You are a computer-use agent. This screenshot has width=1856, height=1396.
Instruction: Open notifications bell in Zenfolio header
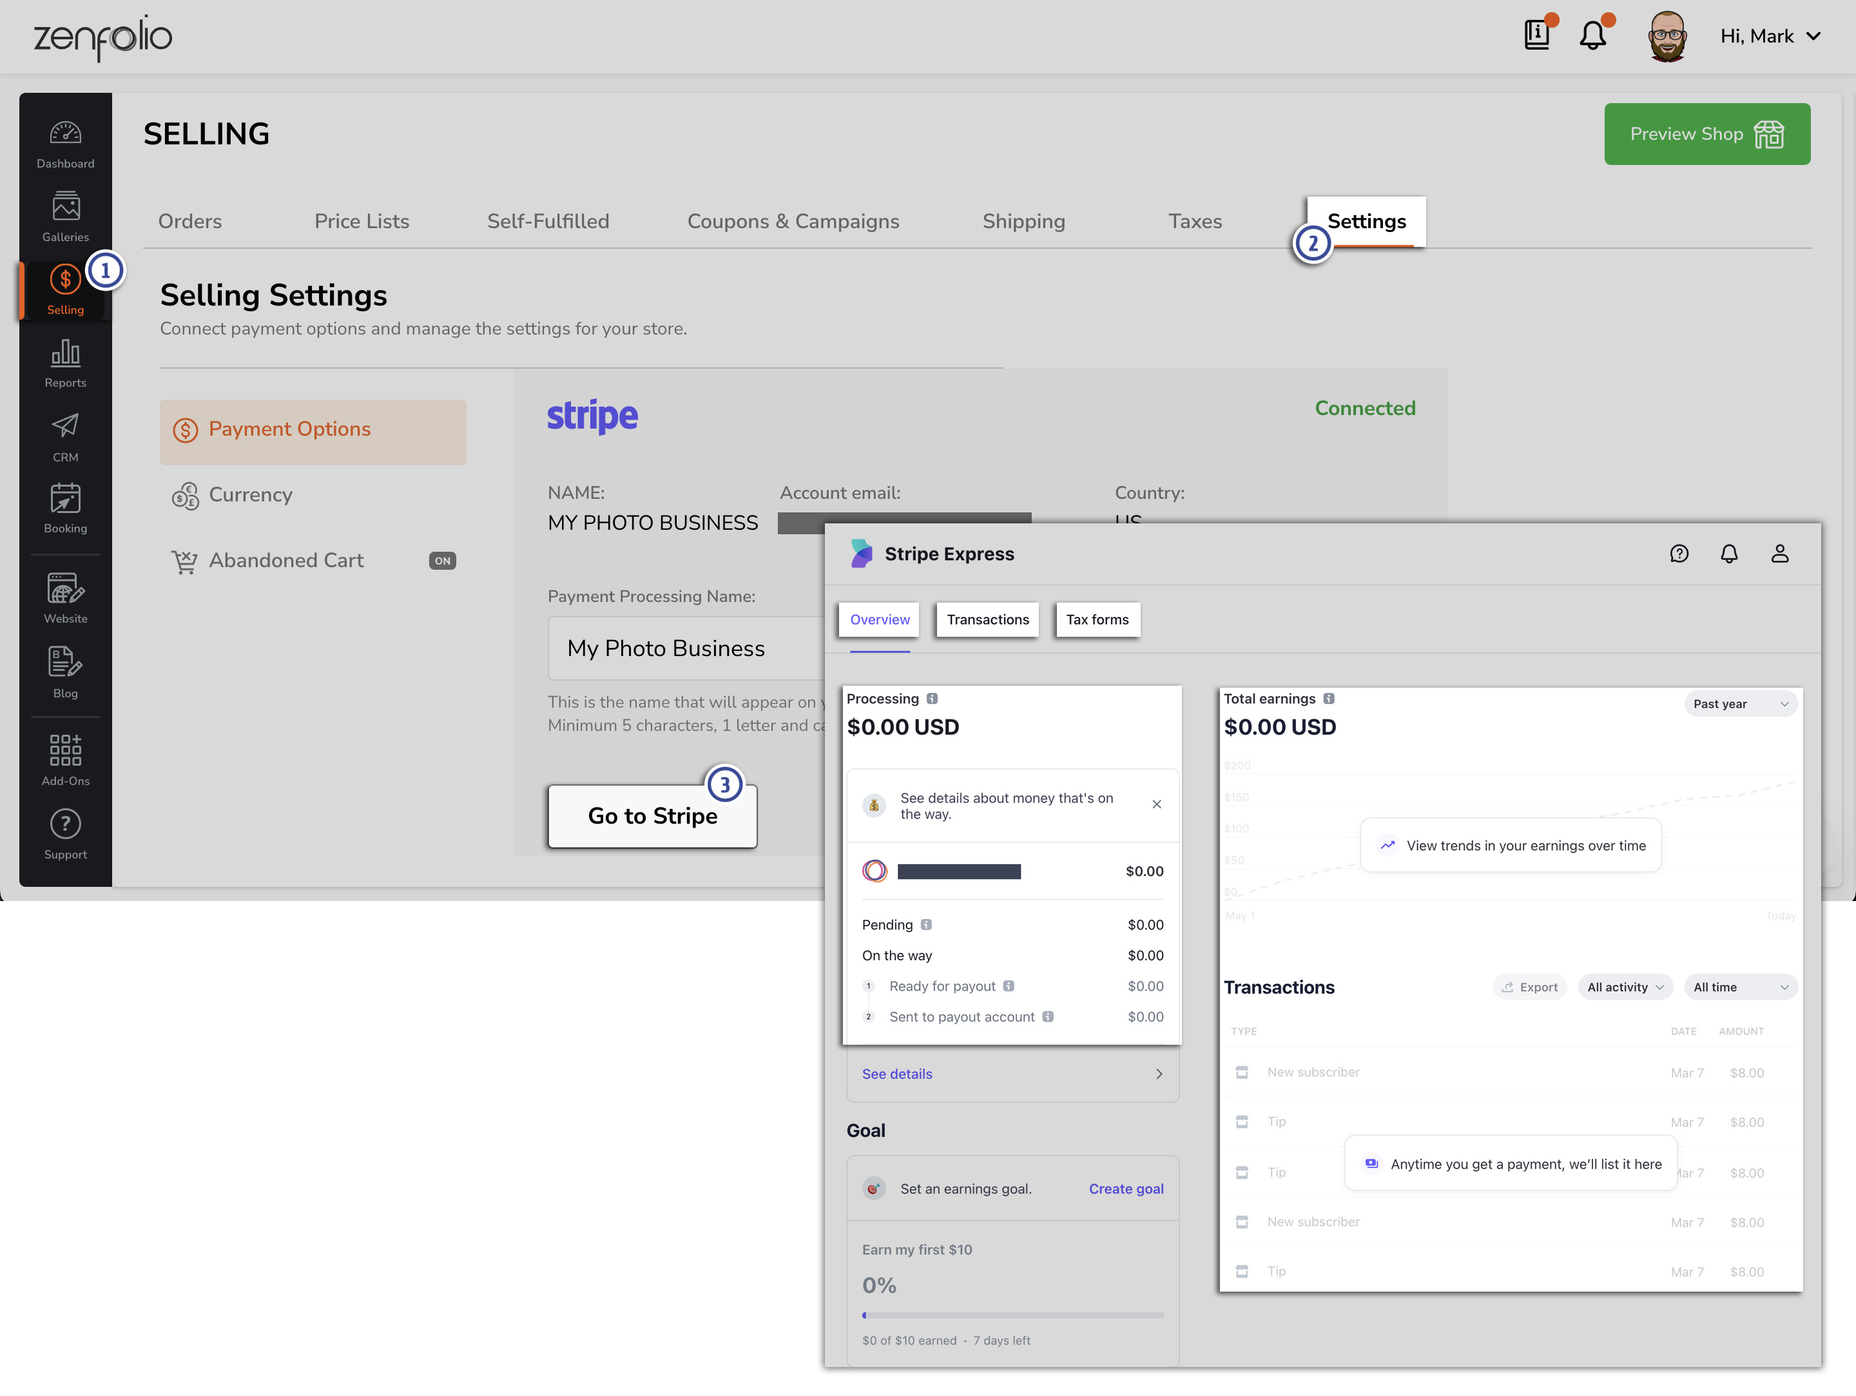point(1592,35)
